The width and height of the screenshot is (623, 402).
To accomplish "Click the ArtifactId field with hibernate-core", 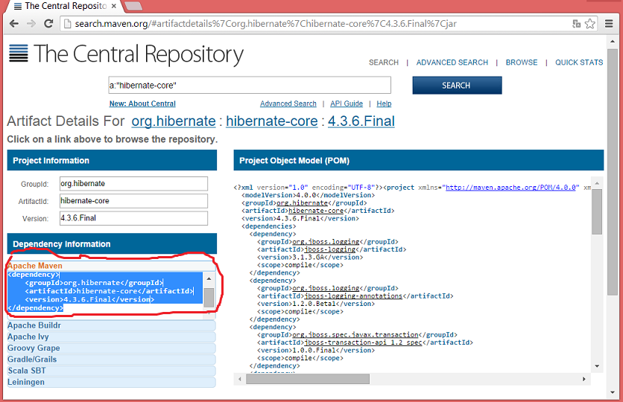I will pyautogui.click(x=133, y=201).
